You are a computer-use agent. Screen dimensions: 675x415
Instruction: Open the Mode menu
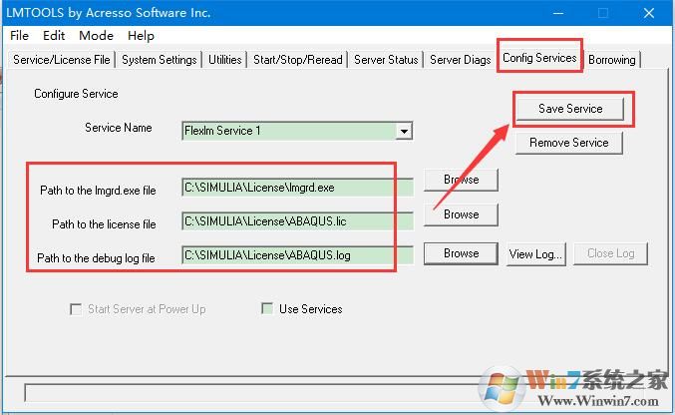tap(96, 35)
